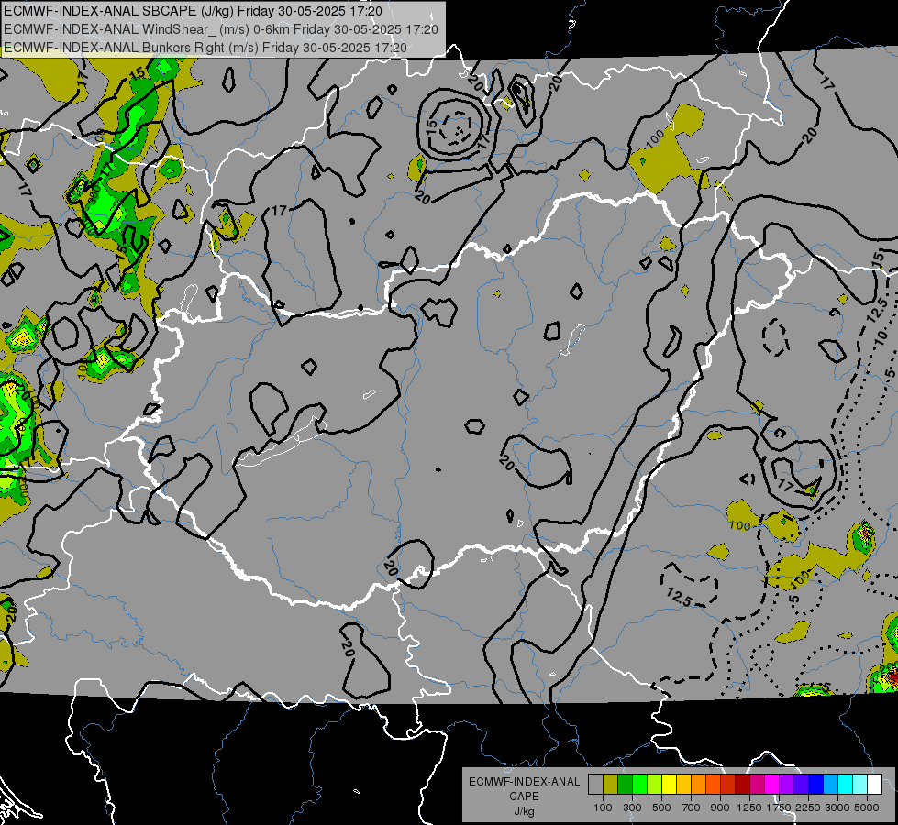Click the legend value 100

[x=603, y=808]
